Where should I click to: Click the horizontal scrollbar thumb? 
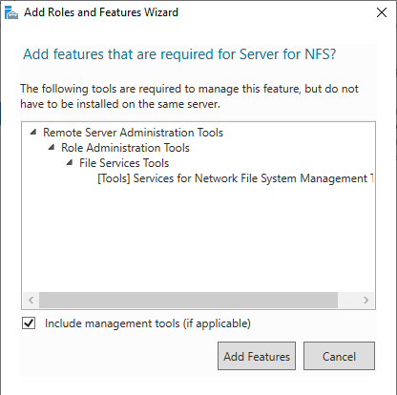188,300
